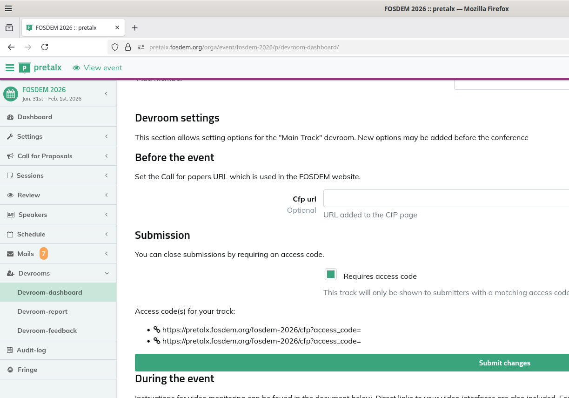This screenshot has width=569, height=398.
Task: Click the Fringe gear icon
Action: click(10, 369)
